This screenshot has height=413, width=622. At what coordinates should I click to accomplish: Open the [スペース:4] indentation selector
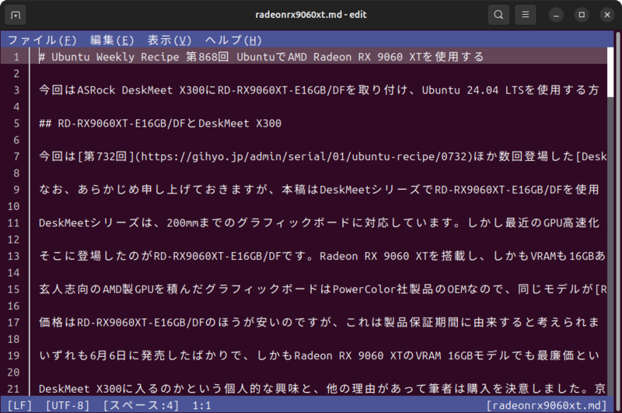click(140, 405)
